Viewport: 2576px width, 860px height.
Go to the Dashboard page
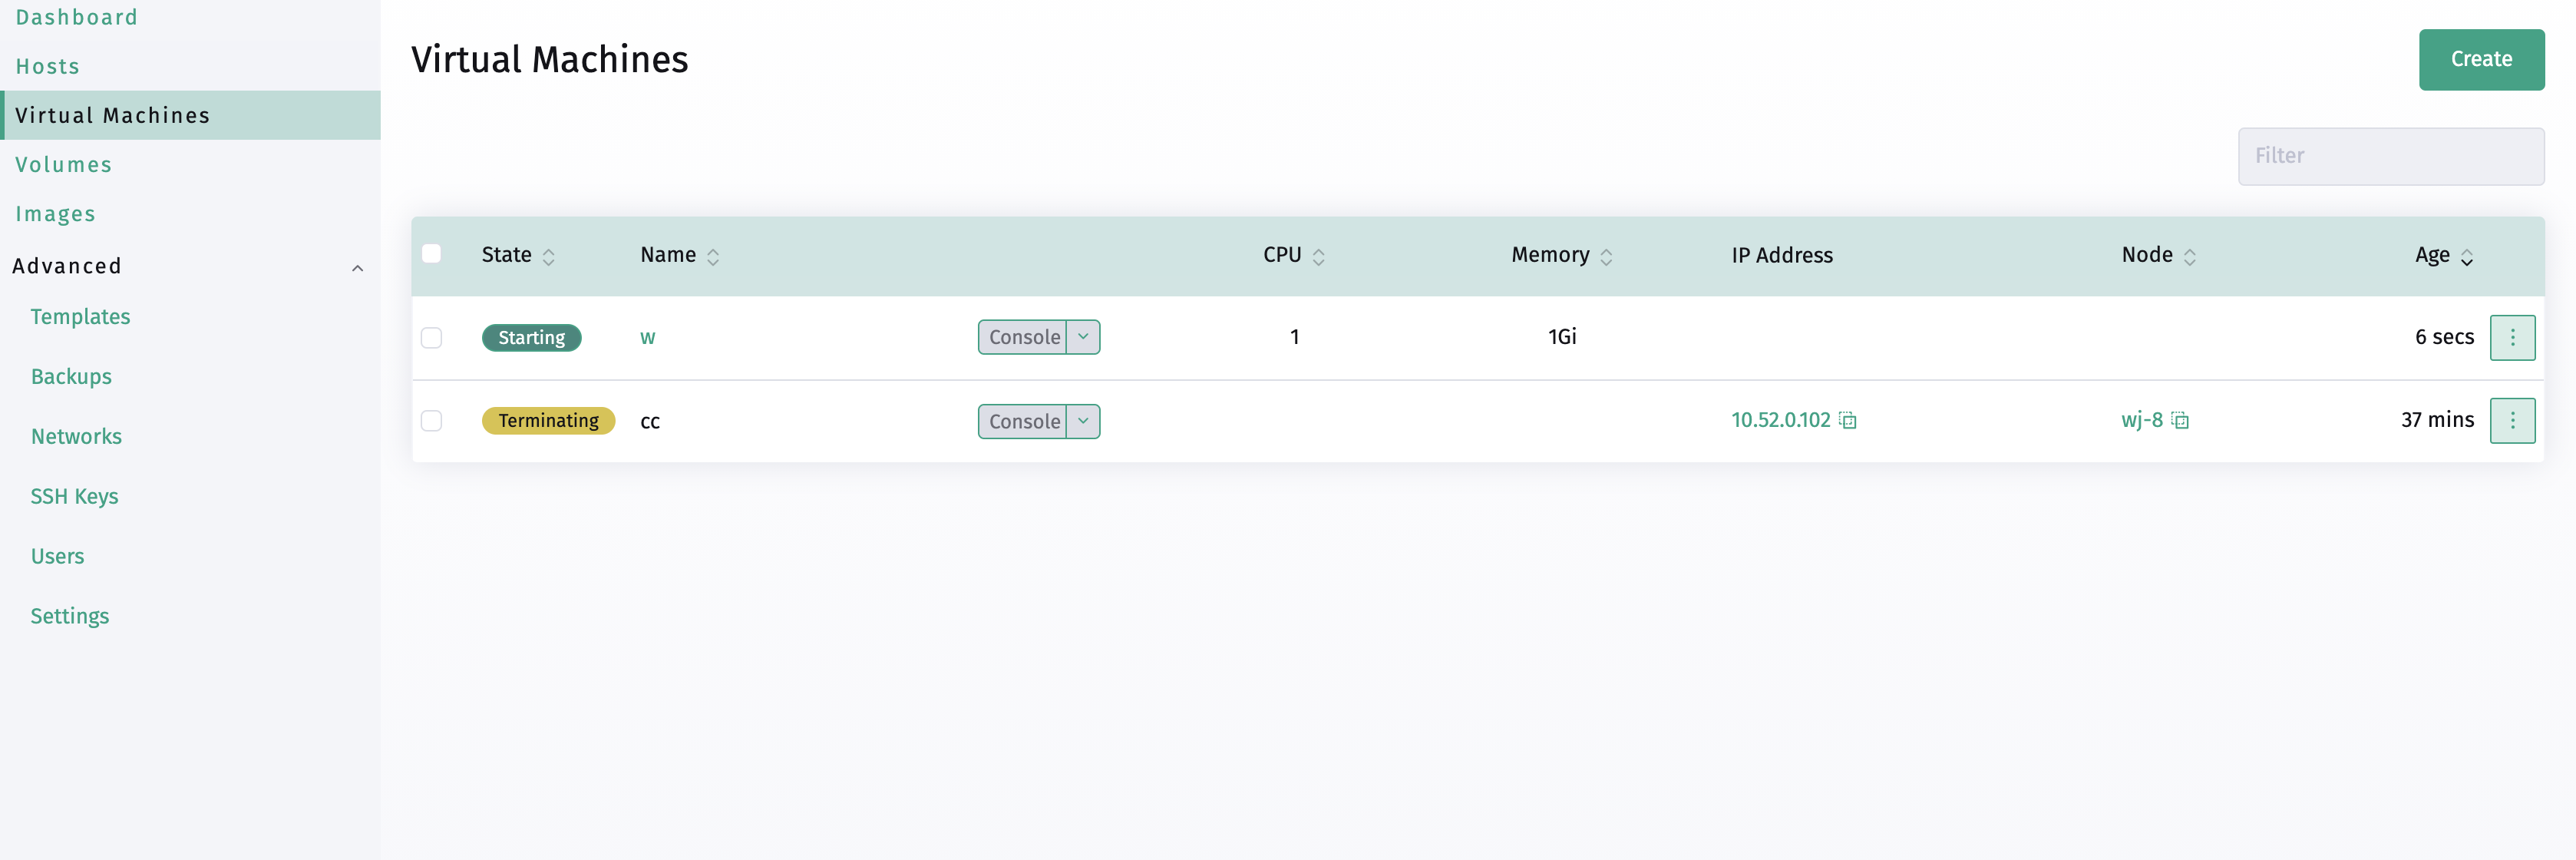76,16
